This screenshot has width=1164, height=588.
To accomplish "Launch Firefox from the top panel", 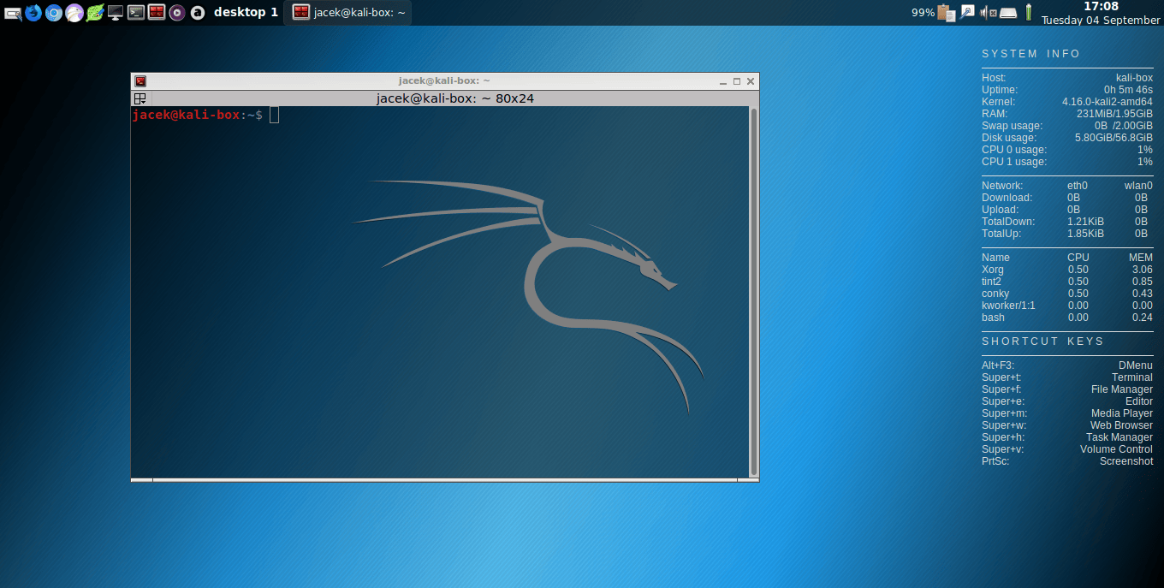I will pos(33,13).
